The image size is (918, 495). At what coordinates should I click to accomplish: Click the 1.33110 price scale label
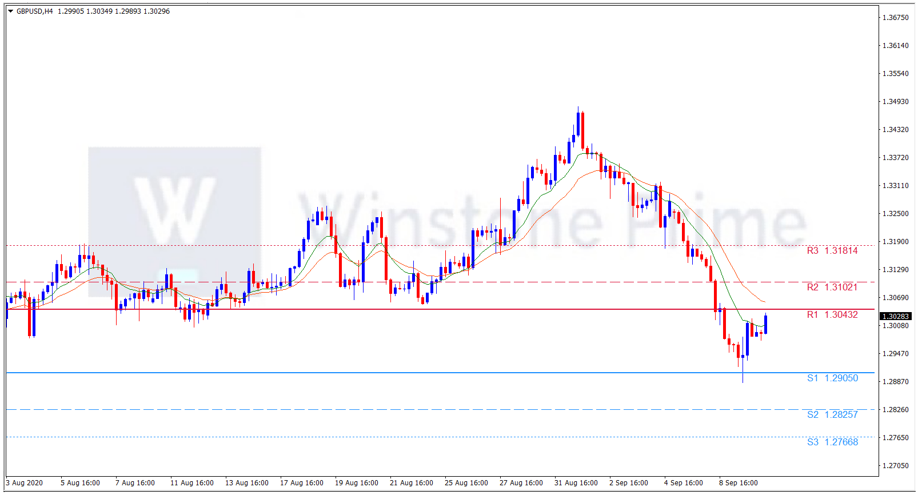coord(895,186)
